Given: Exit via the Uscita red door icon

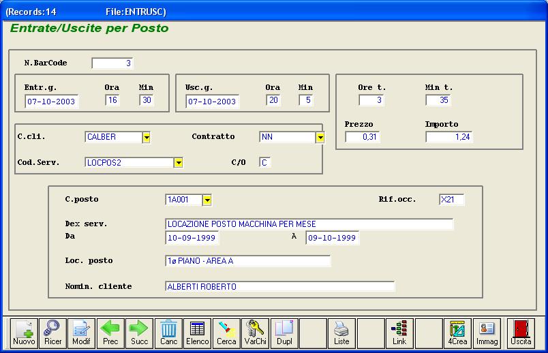Looking at the screenshot, I should [x=521, y=333].
